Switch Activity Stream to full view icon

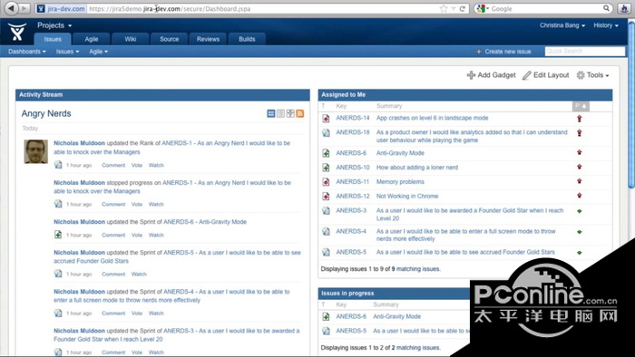(x=271, y=113)
